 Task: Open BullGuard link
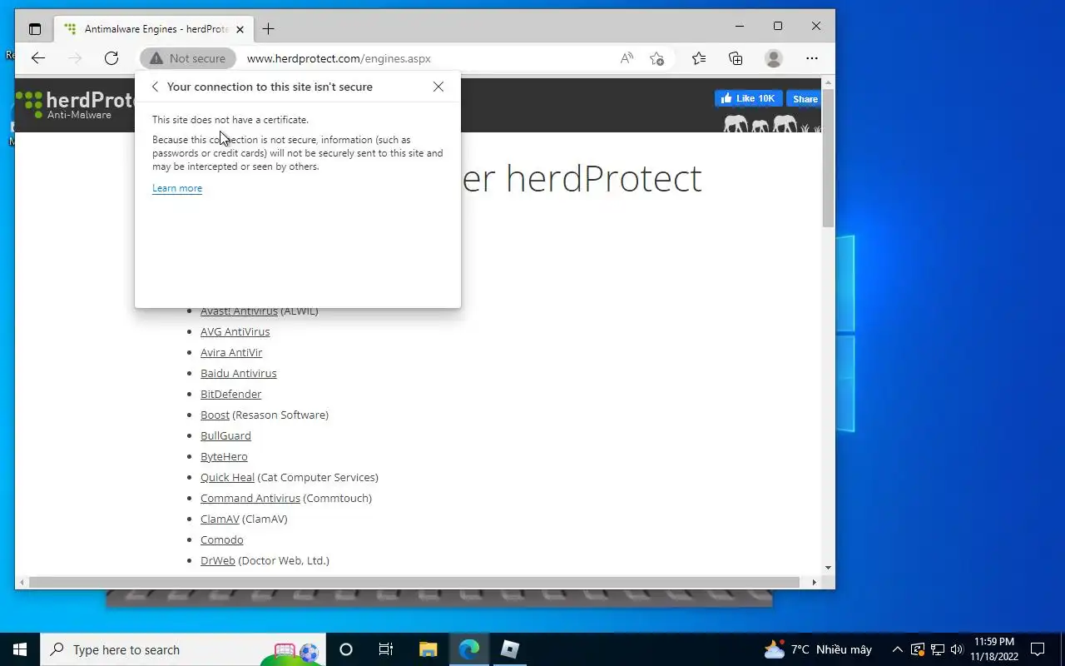[225, 435]
